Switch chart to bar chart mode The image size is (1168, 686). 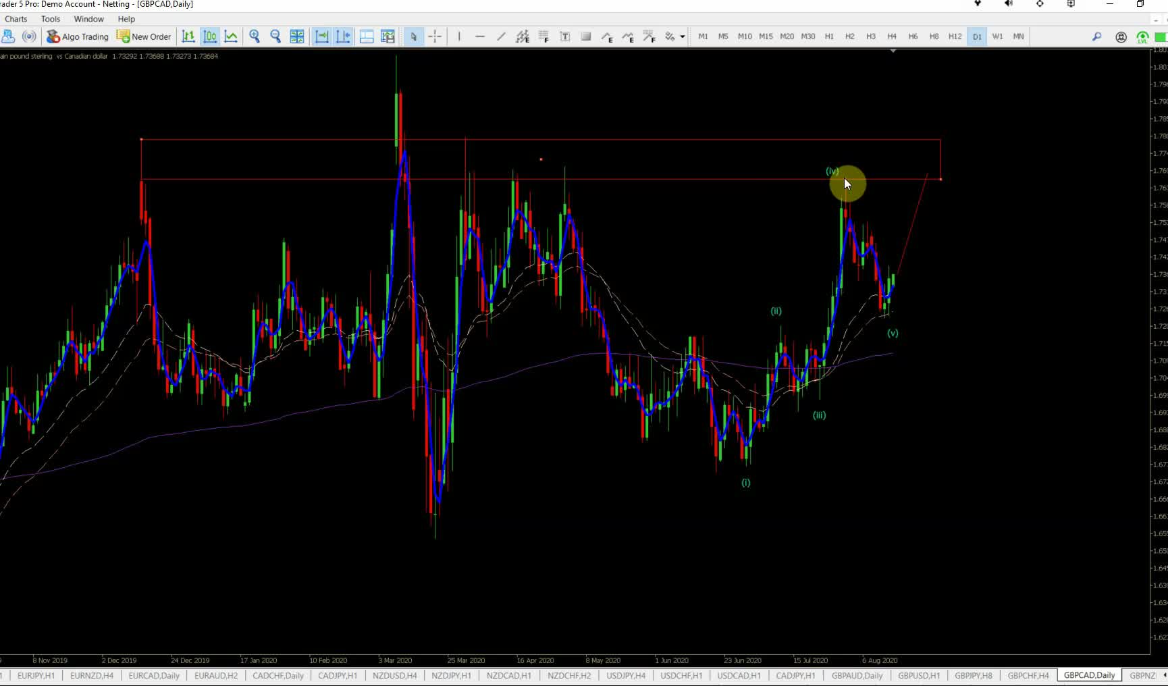tap(188, 36)
